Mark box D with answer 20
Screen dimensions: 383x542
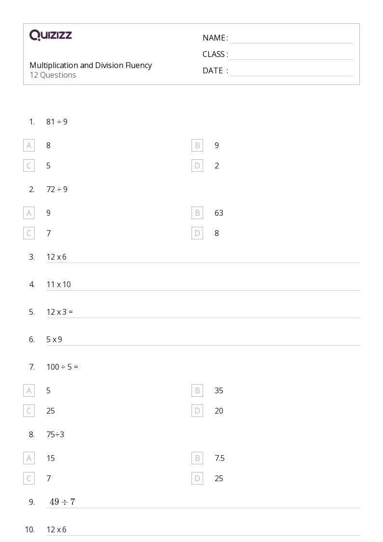pyautogui.click(x=197, y=411)
